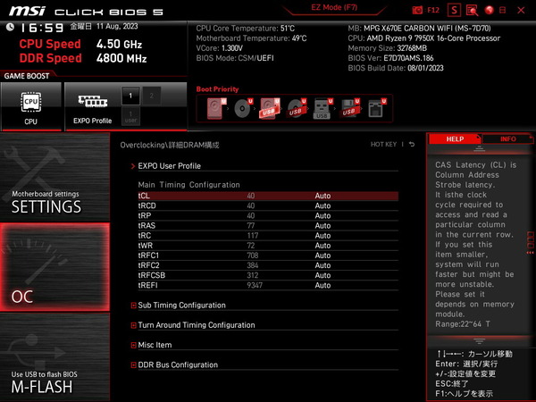The width and height of the screenshot is (536, 402).
Task: Click the clock time 16:59
Action: click(42, 28)
